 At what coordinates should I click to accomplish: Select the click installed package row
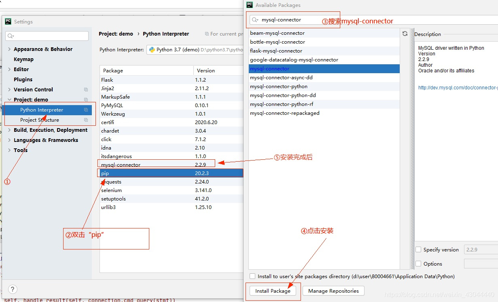[x=172, y=139]
